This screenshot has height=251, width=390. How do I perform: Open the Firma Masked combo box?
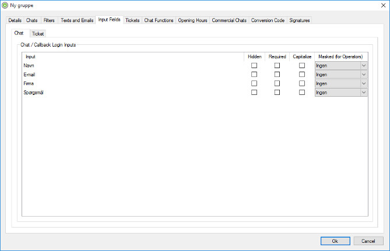coord(341,83)
